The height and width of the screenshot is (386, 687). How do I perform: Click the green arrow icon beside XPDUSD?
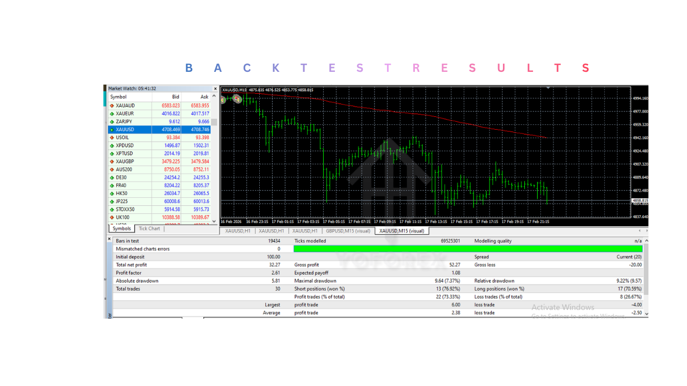111,145
